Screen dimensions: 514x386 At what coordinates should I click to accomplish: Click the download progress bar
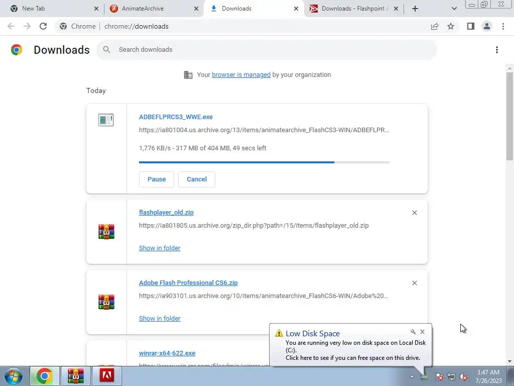point(264,162)
